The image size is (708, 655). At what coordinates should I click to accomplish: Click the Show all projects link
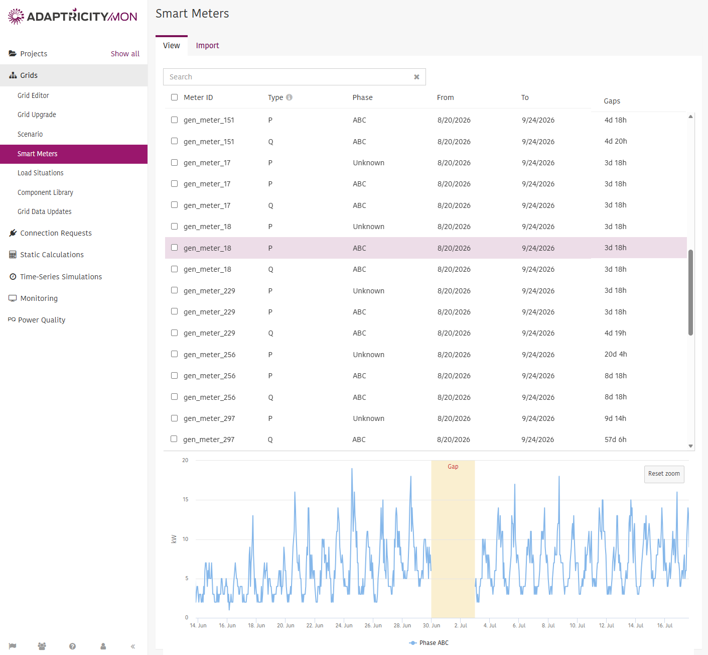[125, 54]
